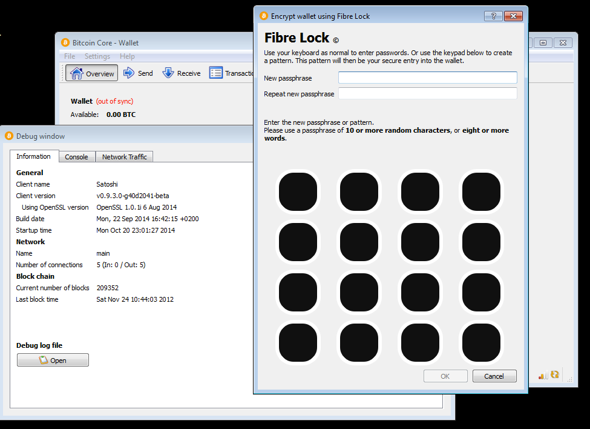Image resolution: width=590 pixels, height=429 pixels.
Task: Open the Transactions tab in Bitcoin Core toolbar
Action: click(231, 73)
